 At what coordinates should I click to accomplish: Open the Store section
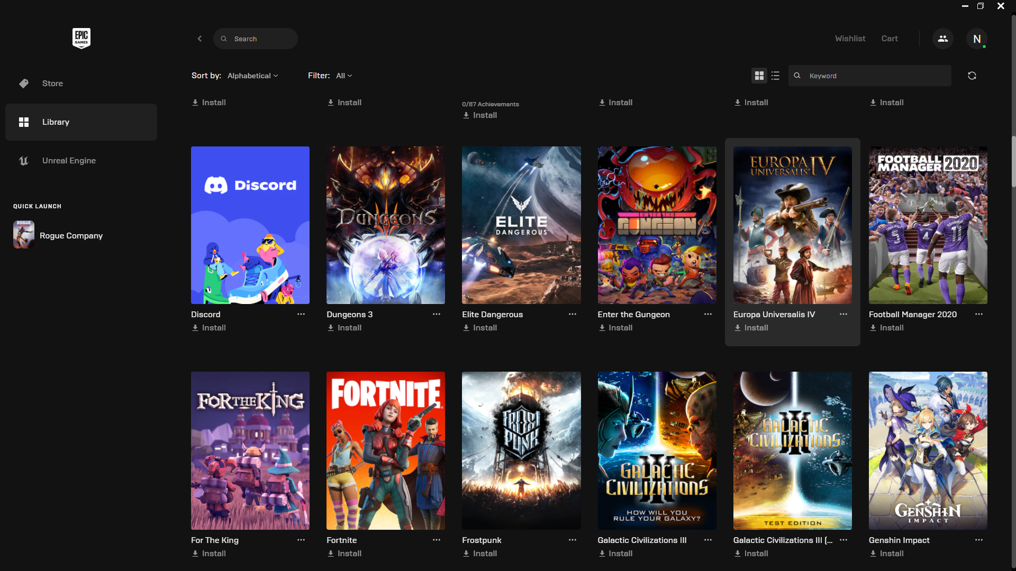coord(52,84)
